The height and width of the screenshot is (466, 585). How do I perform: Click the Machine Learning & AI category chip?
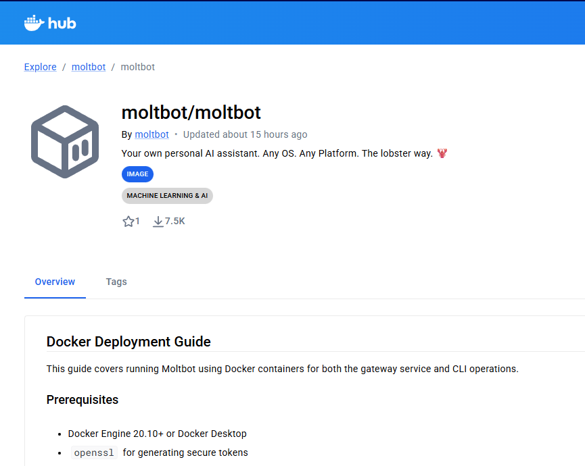[x=167, y=196]
